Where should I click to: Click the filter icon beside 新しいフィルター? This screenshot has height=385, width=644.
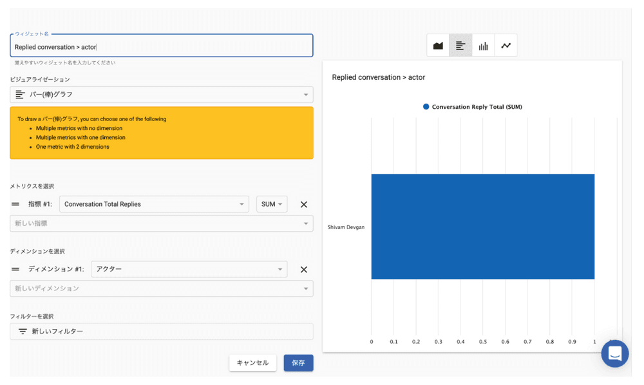[23, 332]
